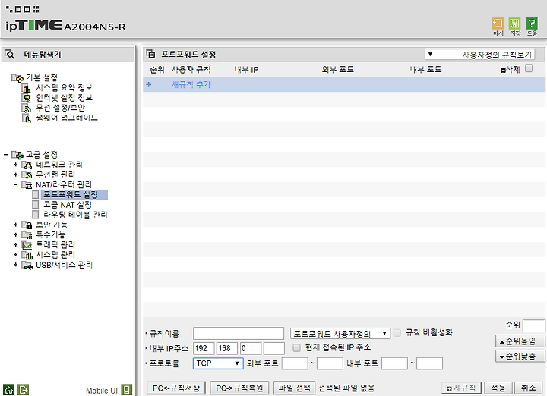This screenshot has width=547, height=396.
Task: Check the 삭제 select-all checkbox
Action: click(529, 68)
